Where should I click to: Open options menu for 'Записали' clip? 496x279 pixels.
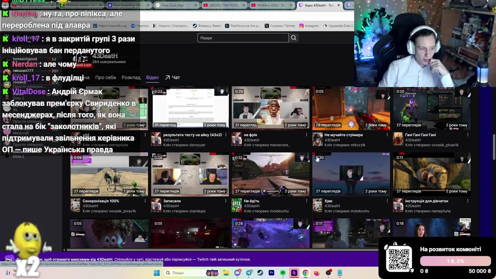(x=226, y=201)
